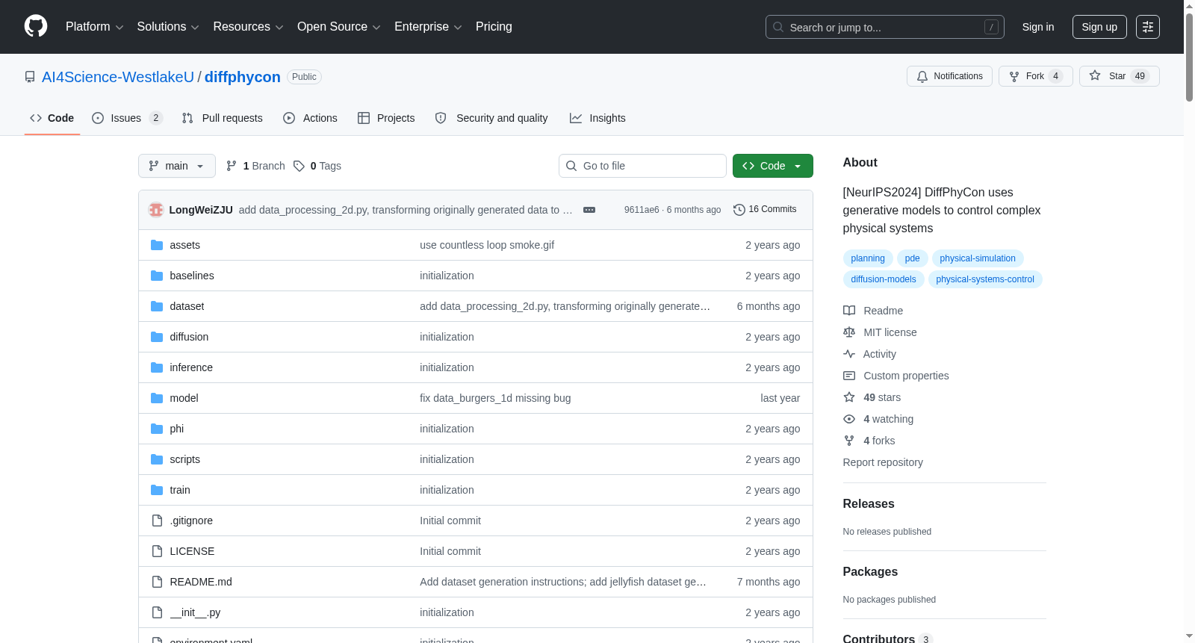This screenshot has height=643, width=1195.
Task: Open the Projects tab
Action: [386, 118]
